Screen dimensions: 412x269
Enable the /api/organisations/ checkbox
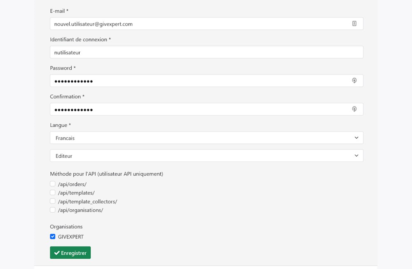(x=53, y=210)
